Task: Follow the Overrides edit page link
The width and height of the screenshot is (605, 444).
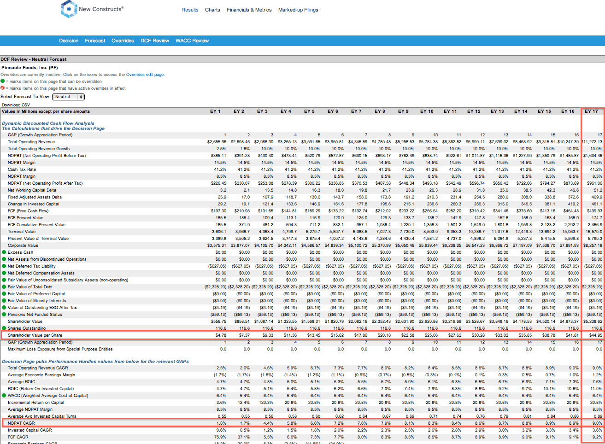Action: (x=145, y=75)
